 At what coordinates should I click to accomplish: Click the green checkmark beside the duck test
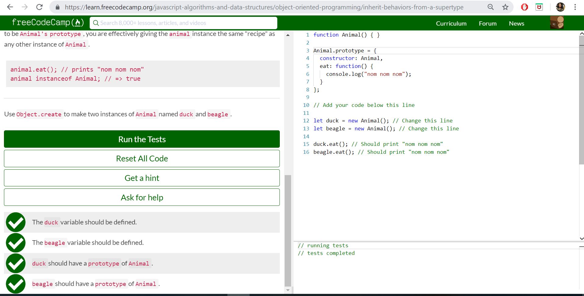tap(16, 222)
